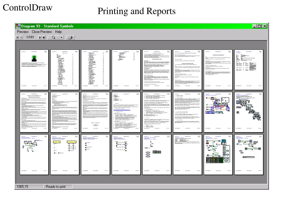The width and height of the screenshot is (283, 212).
Task: Minimize the Diagram 93 window
Action: point(255,26)
